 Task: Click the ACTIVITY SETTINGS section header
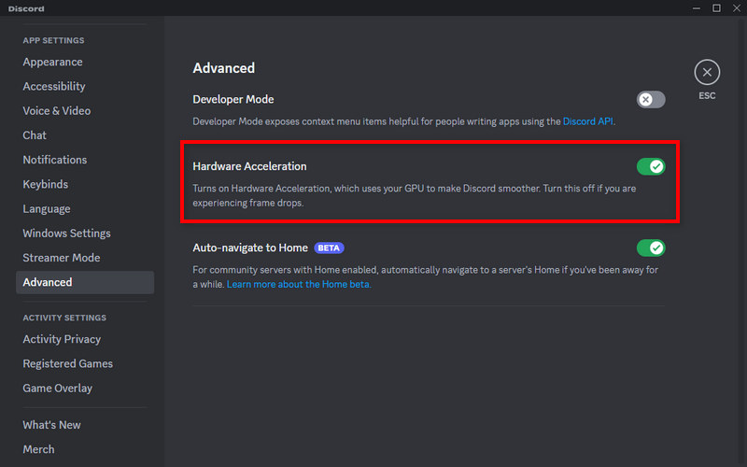click(x=64, y=318)
